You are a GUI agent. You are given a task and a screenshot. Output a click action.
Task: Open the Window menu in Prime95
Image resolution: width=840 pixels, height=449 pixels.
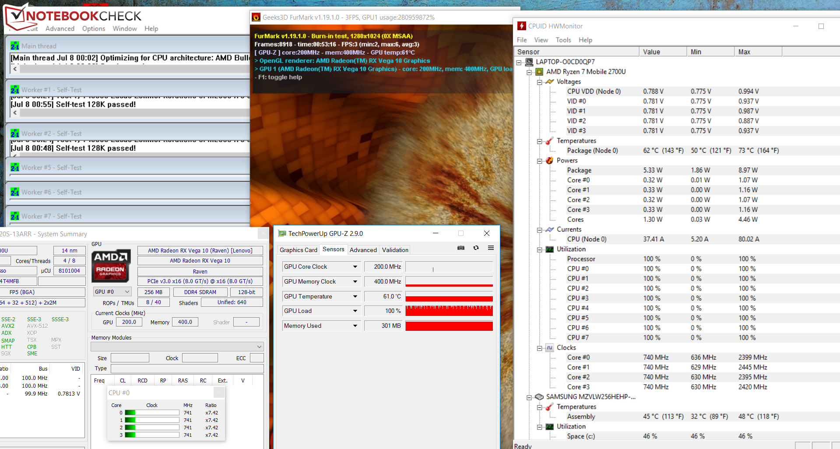point(125,28)
